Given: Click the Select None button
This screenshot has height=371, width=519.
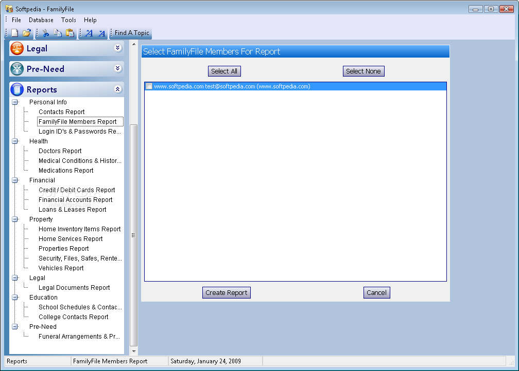Looking at the screenshot, I should click(363, 71).
